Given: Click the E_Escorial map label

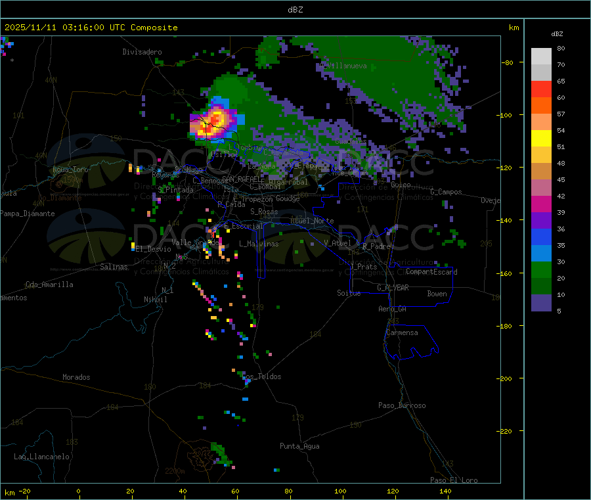Looking at the screenshot, I should 244,226.
